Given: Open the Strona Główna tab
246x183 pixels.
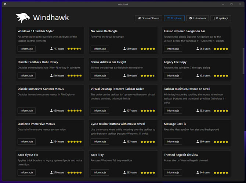Looking at the screenshot, I should [148, 18].
